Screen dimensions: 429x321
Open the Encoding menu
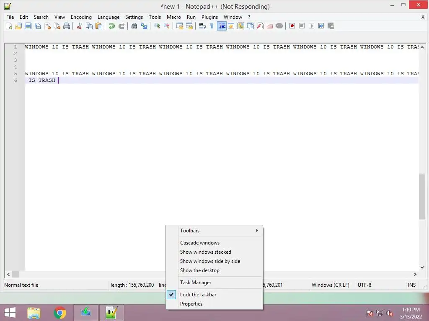point(81,17)
